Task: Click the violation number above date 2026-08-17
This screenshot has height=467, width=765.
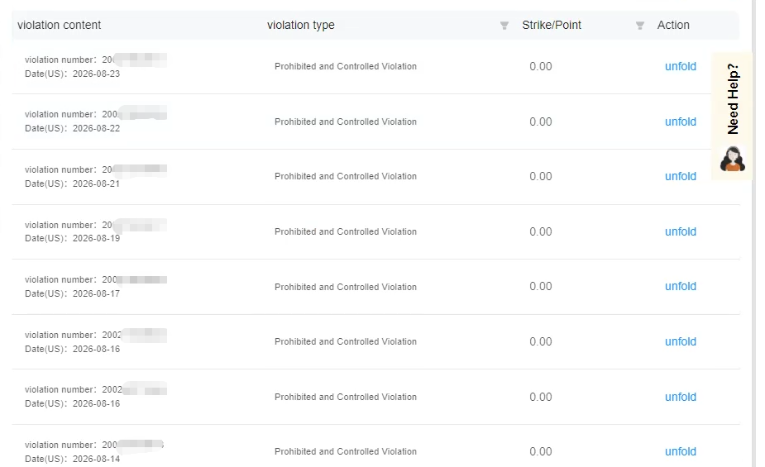Action: [x=96, y=279]
